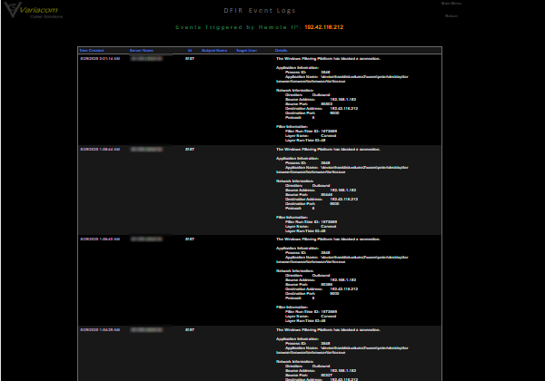The image size is (545, 381).
Task: Select the 1:54:26 AM event timestamp
Action: [x=100, y=330]
